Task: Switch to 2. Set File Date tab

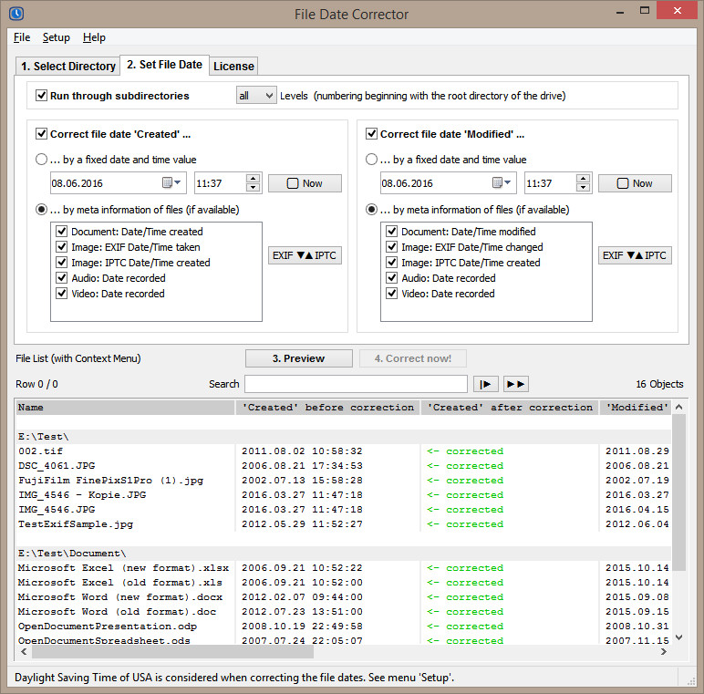Action: pyautogui.click(x=164, y=65)
